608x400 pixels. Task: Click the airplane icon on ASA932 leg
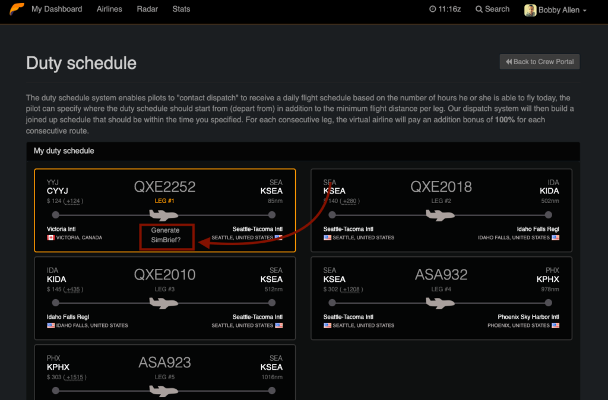[440, 303]
